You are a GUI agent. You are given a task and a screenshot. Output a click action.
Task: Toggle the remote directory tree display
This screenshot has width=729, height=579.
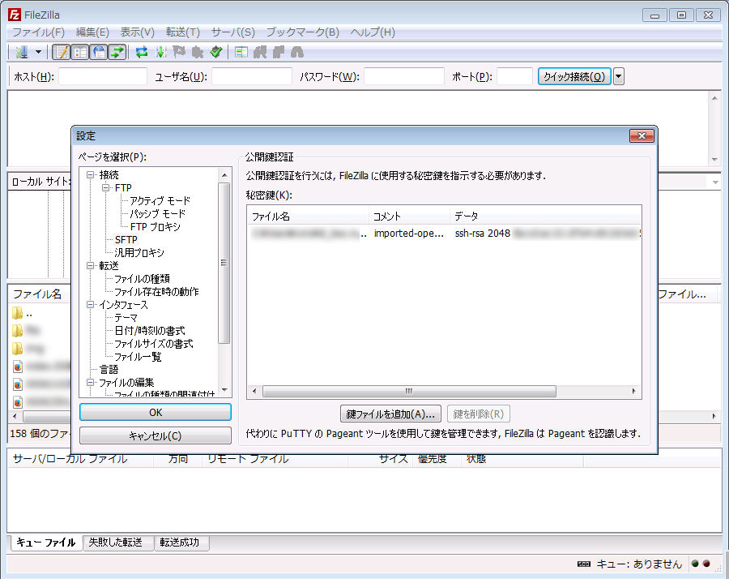point(99,52)
